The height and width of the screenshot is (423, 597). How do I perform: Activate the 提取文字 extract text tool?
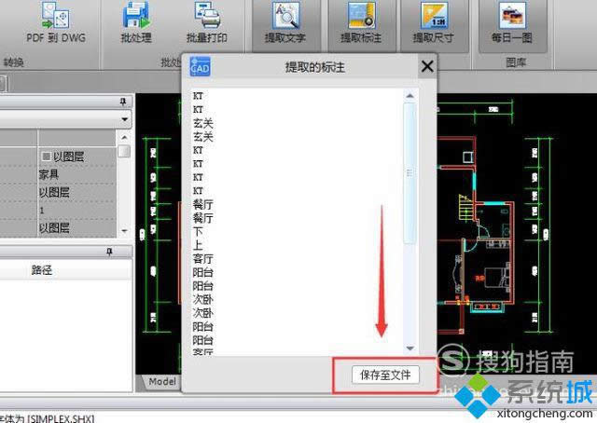285,24
